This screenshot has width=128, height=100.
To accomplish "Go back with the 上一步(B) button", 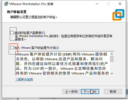I will (x=72, y=91).
